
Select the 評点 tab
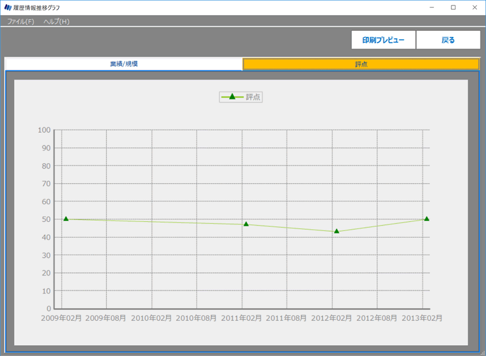pos(361,64)
